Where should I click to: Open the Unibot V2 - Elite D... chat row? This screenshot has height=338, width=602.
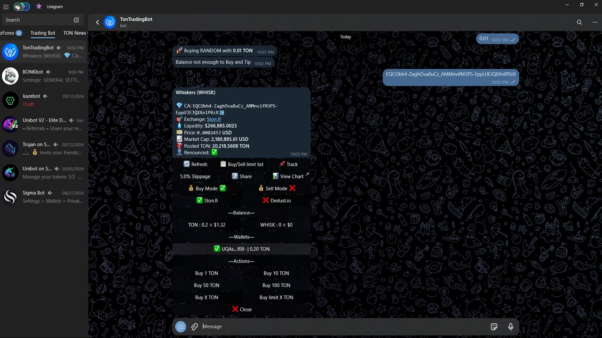pos(43,124)
